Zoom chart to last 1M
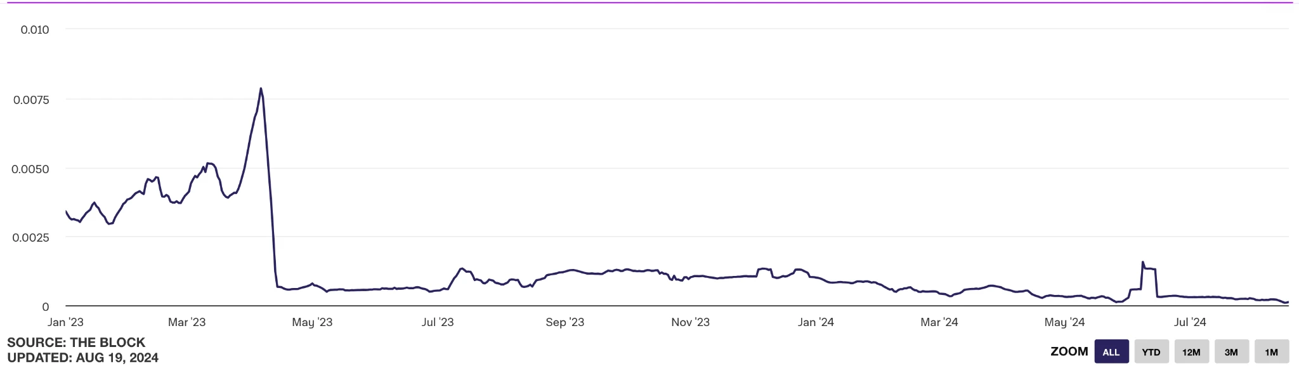The height and width of the screenshot is (373, 1299). pyautogui.click(x=1271, y=352)
